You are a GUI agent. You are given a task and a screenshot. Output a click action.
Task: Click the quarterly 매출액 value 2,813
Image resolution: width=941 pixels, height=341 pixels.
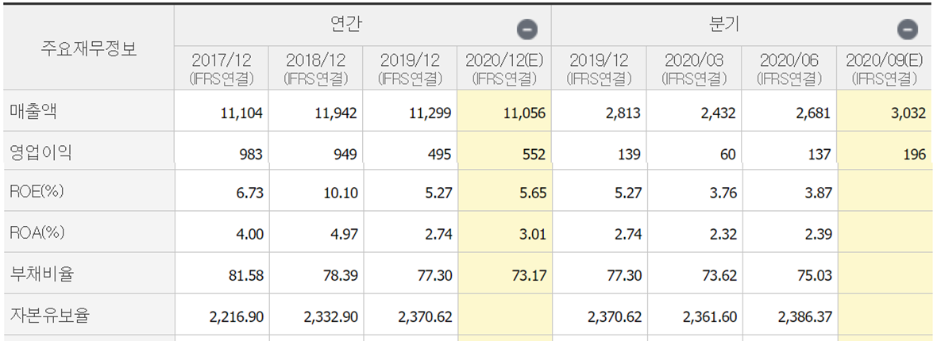[x=623, y=113]
